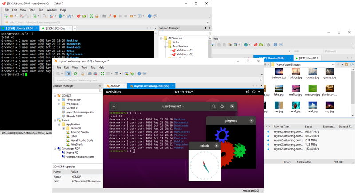Click Date Oct 19 11:25 in Ubuntu bar
The image size is (355, 193).
[x=183, y=92]
